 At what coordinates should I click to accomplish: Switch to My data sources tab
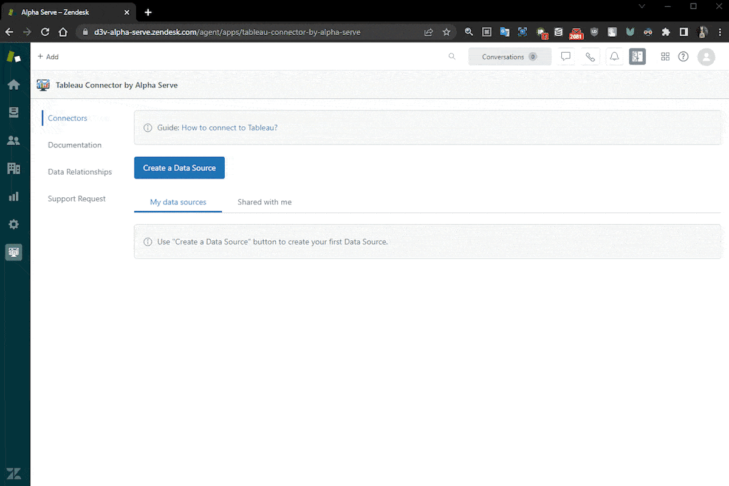[x=178, y=202]
